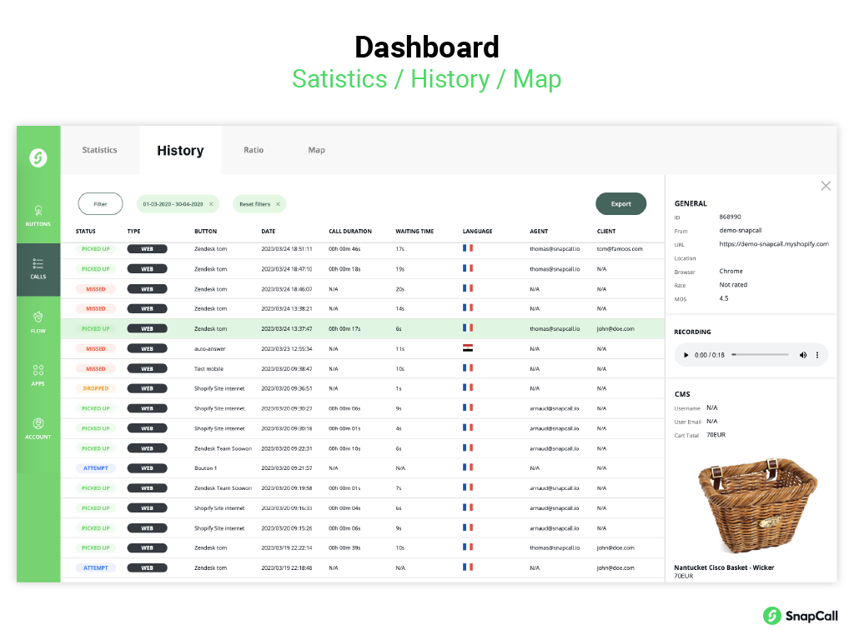This screenshot has width=854, height=640.
Task: Close the call details panel
Action: [x=826, y=186]
